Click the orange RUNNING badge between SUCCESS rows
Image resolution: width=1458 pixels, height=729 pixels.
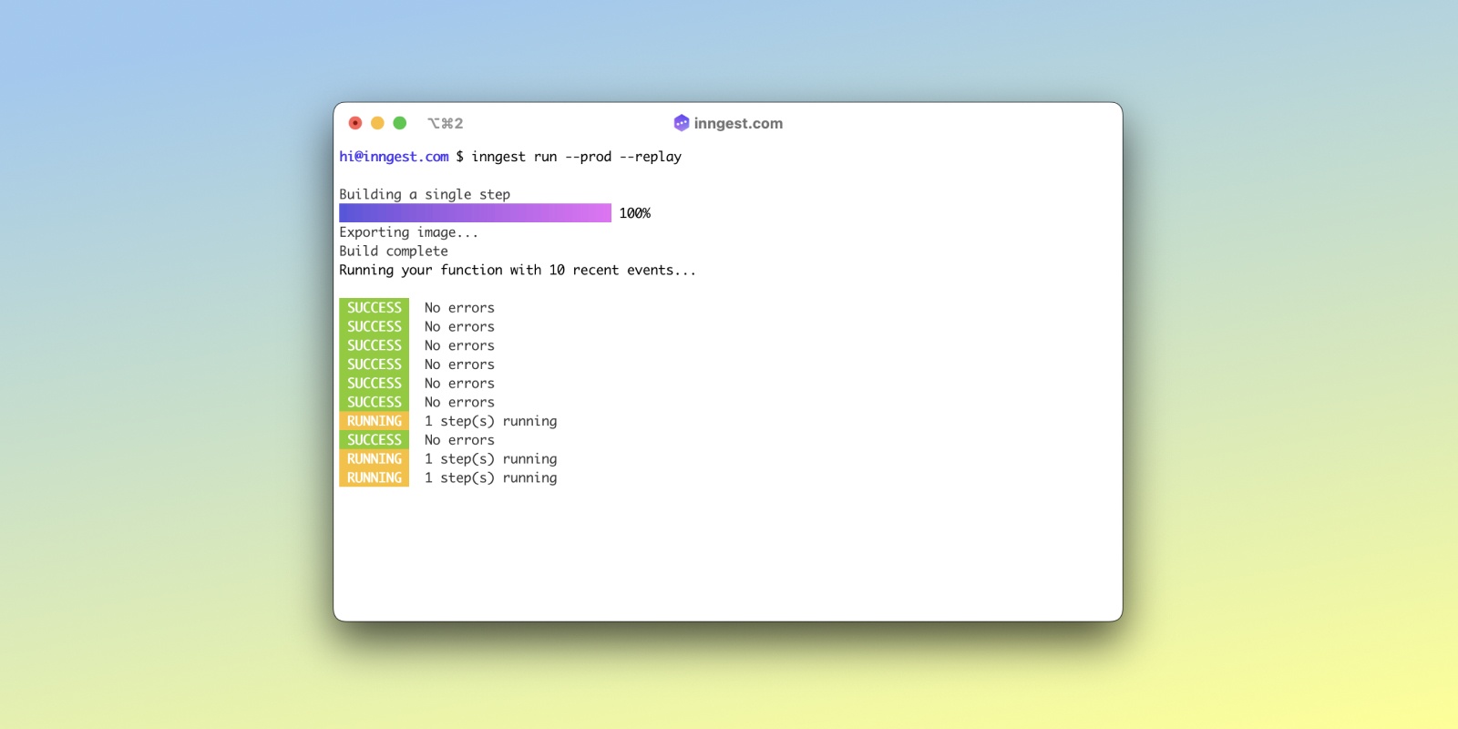click(374, 421)
